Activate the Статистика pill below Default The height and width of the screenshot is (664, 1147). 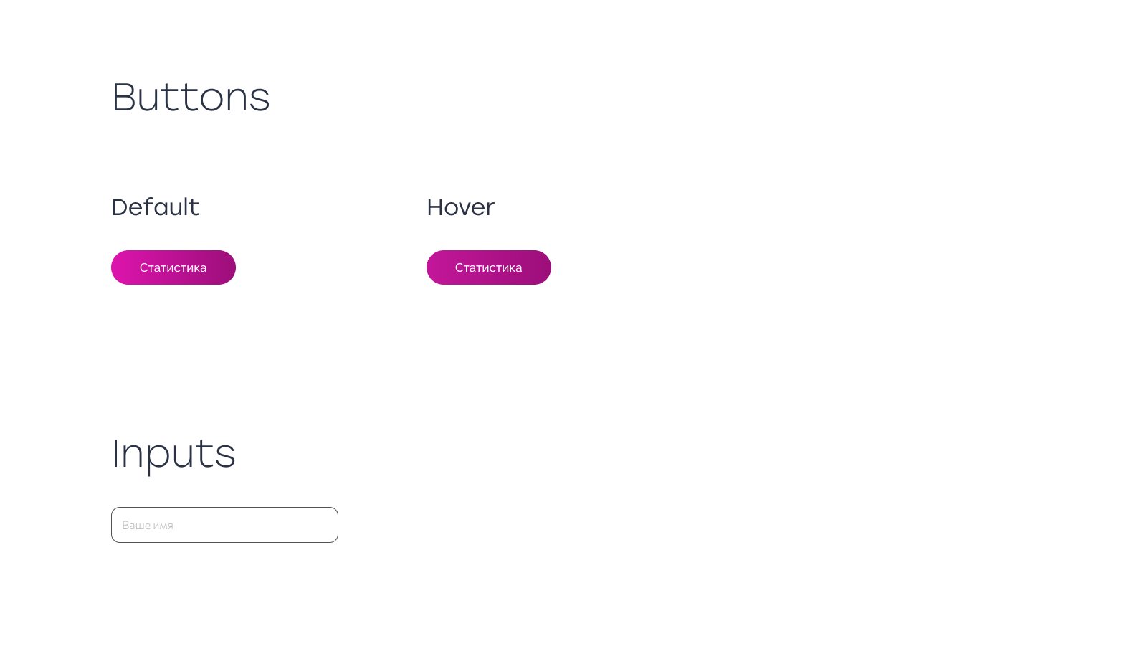pos(173,267)
